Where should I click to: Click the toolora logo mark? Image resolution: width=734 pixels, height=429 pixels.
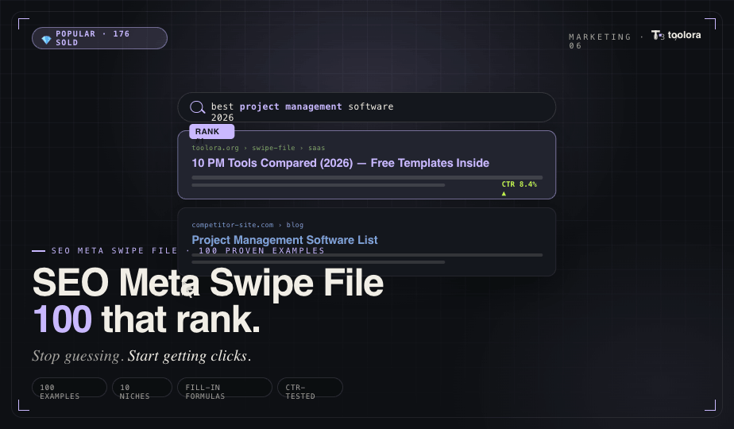point(656,35)
